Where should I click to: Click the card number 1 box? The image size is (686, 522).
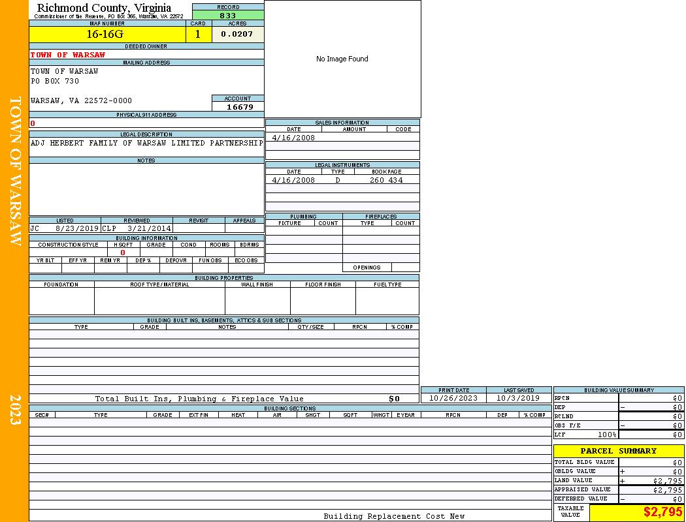tap(199, 35)
